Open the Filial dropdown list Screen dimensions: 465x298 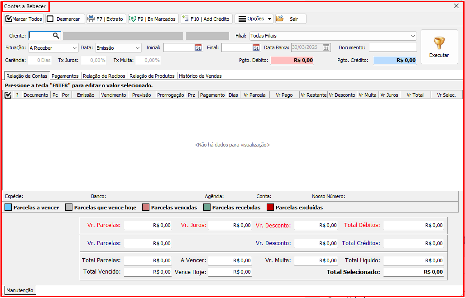coord(412,36)
